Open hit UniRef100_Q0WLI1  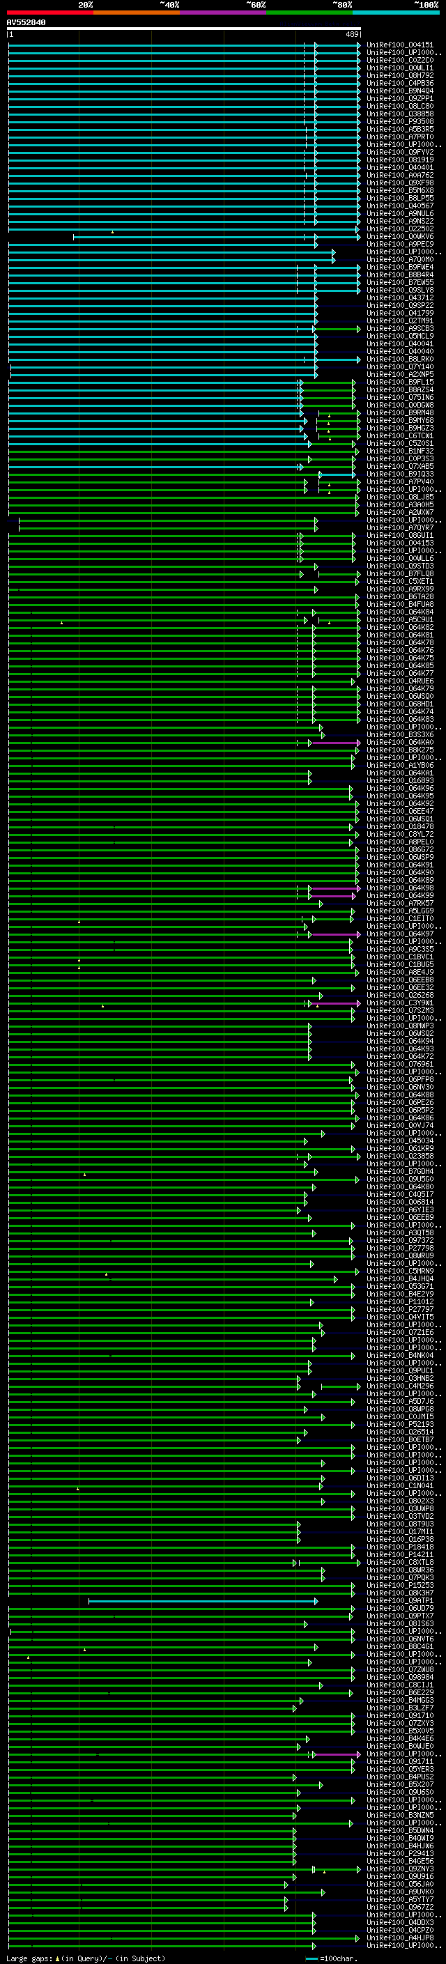pos(400,68)
